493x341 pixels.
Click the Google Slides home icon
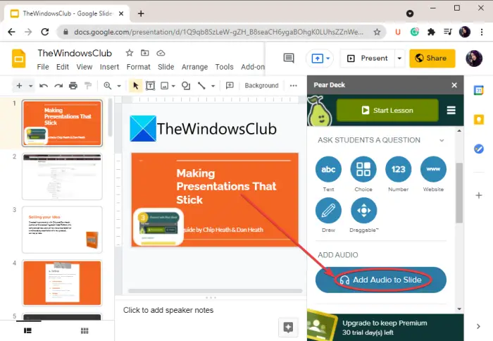pos(18,58)
